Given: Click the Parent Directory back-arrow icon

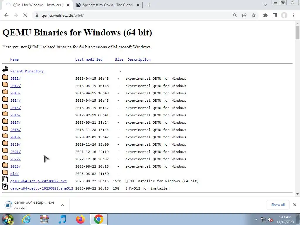Looking at the screenshot, I should pyautogui.click(x=5, y=69).
